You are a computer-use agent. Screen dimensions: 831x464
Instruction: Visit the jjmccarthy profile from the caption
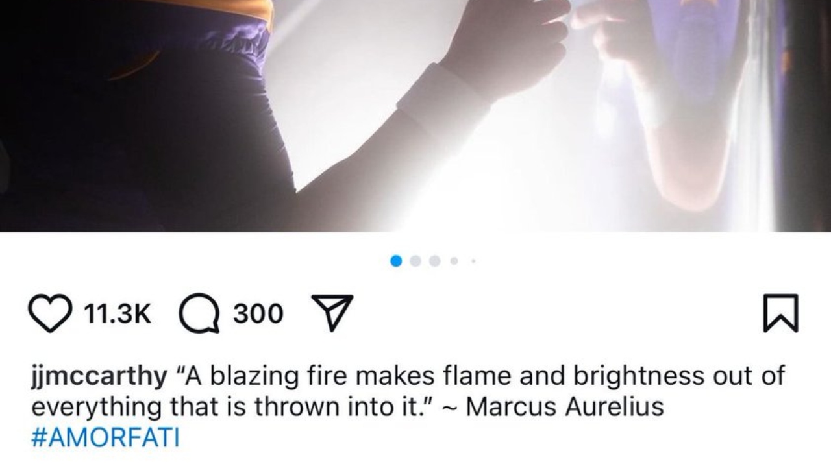[99, 376]
